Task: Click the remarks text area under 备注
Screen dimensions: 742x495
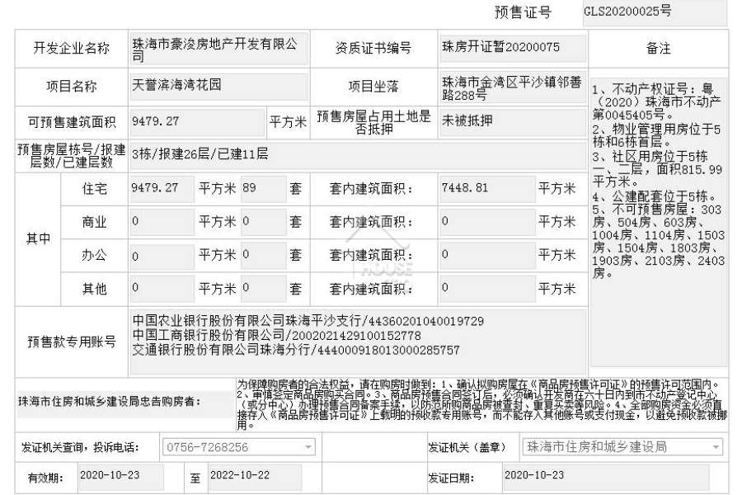Action: tap(658, 222)
